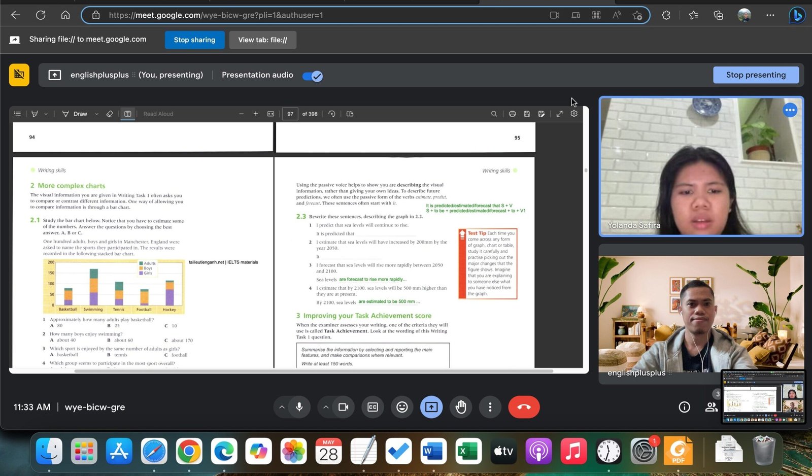Send an emoji reaction
Image resolution: width=812 pixels, height=476 pixels.
pyautogui.click(x=401, y=407)
